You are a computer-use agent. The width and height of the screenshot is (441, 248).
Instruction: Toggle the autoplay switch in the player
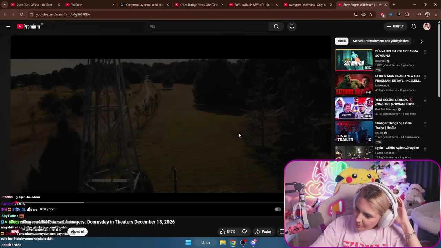click(278, 209)
